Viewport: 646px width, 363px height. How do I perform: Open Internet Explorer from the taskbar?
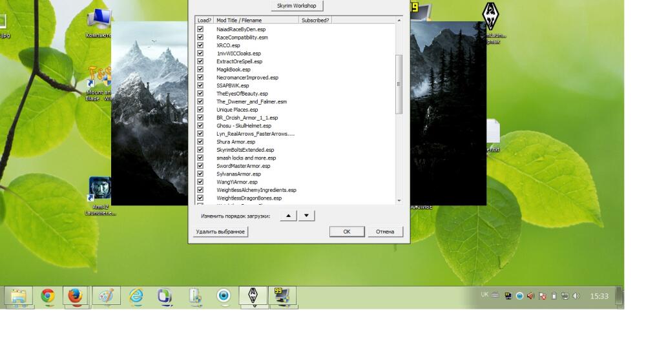(136, 296)
